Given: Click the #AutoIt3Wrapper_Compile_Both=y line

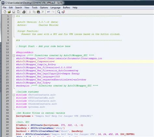Looking at the screenshot, I should (x=36, y=65).
